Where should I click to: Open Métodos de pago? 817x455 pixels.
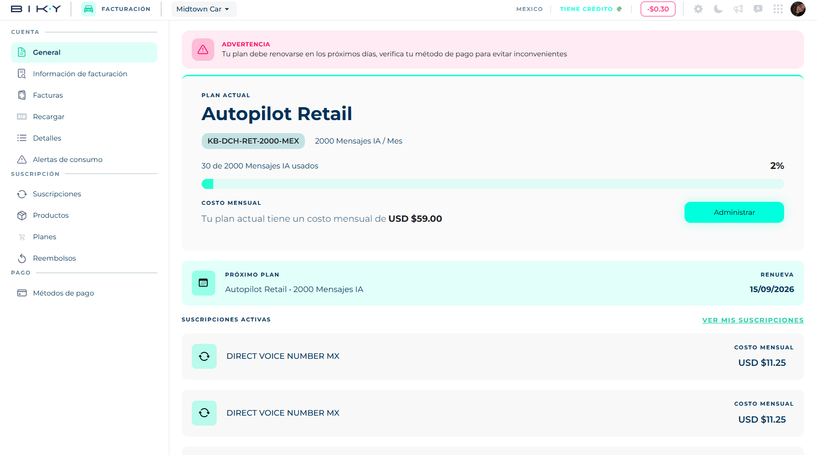pyautogui.click(x=84, y=293)
